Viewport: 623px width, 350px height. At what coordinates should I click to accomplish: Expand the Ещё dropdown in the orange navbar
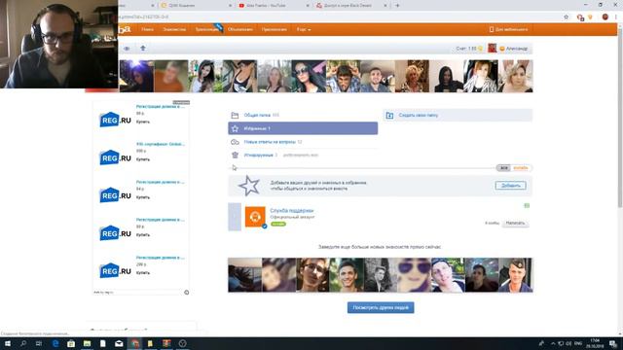coord(304,29)
